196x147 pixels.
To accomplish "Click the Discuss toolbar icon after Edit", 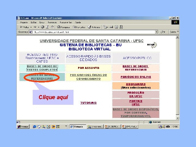I will 121,27.
